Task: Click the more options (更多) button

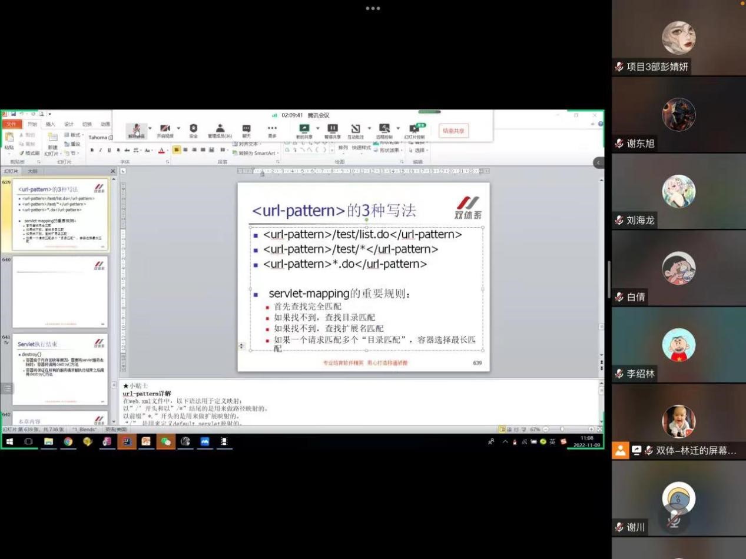Action: click(272, 129)
